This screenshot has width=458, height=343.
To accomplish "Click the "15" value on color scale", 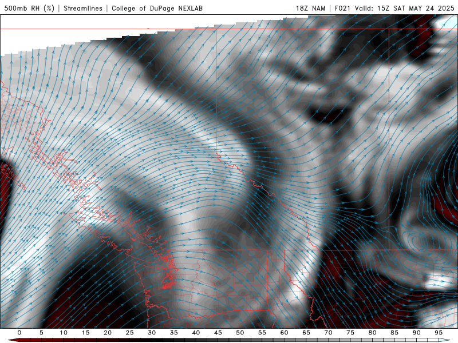I will point(85,333).
